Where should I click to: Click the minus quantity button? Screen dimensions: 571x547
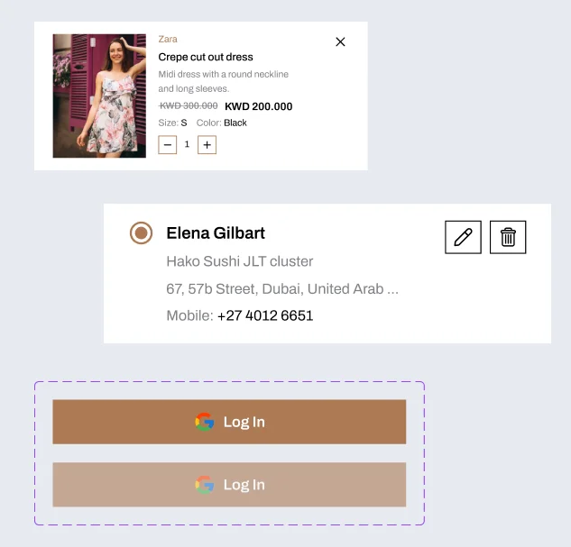click(168, 144)
